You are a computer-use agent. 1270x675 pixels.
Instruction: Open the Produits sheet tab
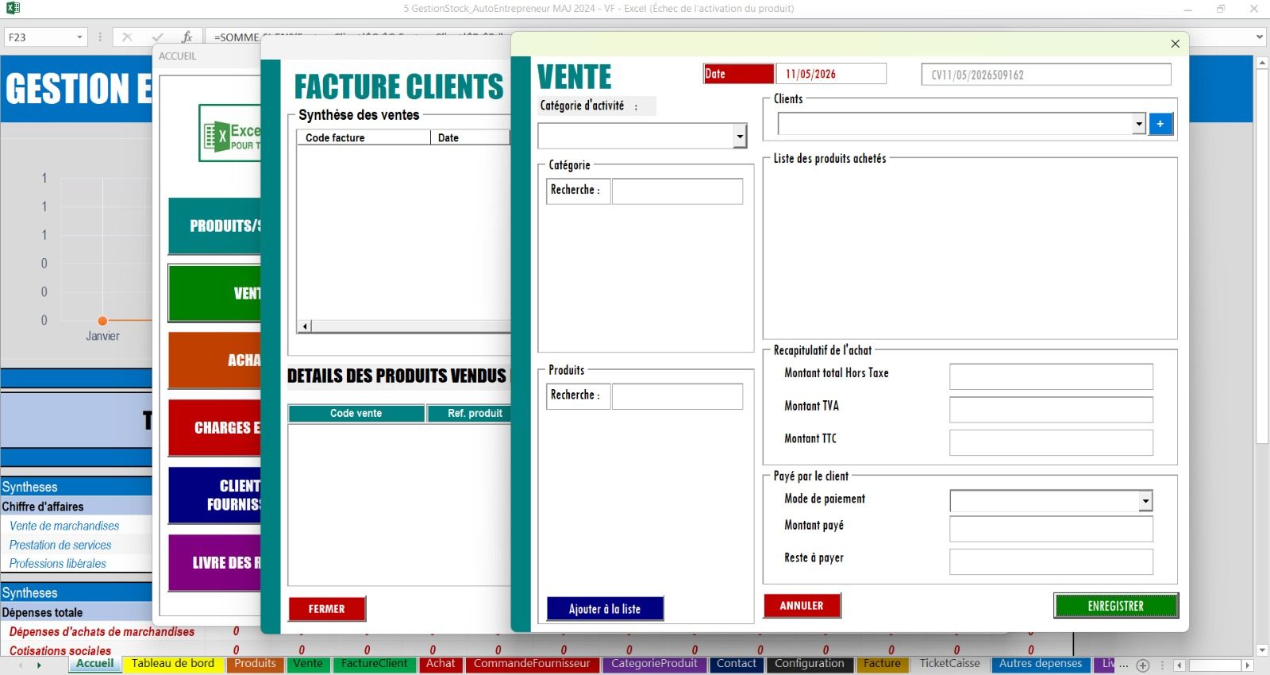(x=255, y=665)
